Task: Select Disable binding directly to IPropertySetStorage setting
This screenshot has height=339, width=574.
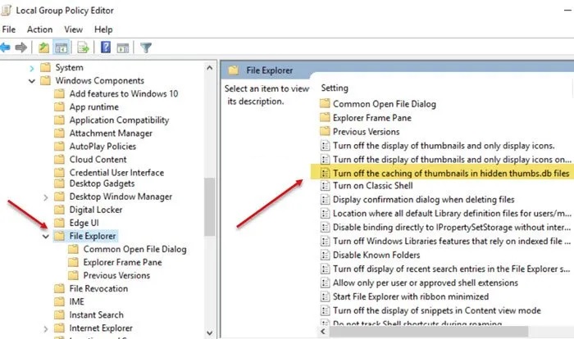Action: click(451, 227)
